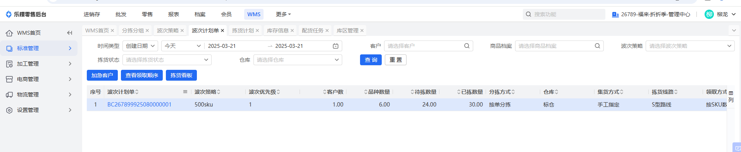
Task: Expand the 标准管理 submenu arrow
Action: [x=70, y=48]
